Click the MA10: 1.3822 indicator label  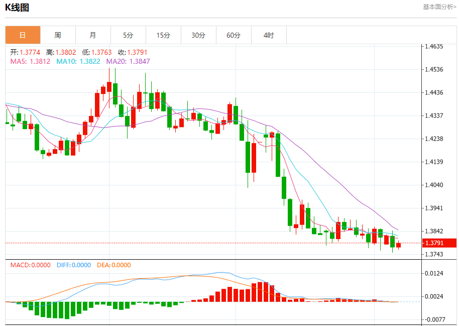tap(78, 61)
